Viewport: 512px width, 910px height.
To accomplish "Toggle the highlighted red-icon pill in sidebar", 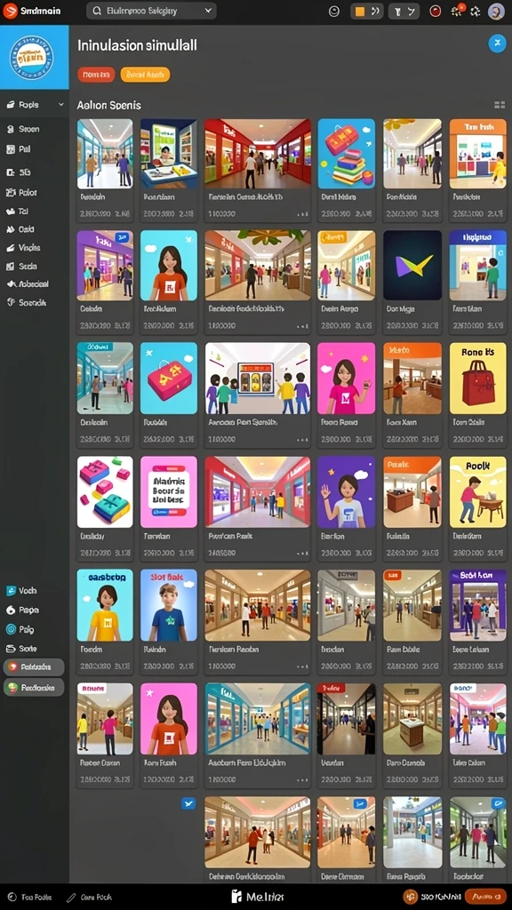I will [x=34, y=667].
